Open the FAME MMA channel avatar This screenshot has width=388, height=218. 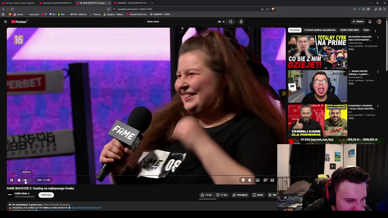click(x=10, y=195)
